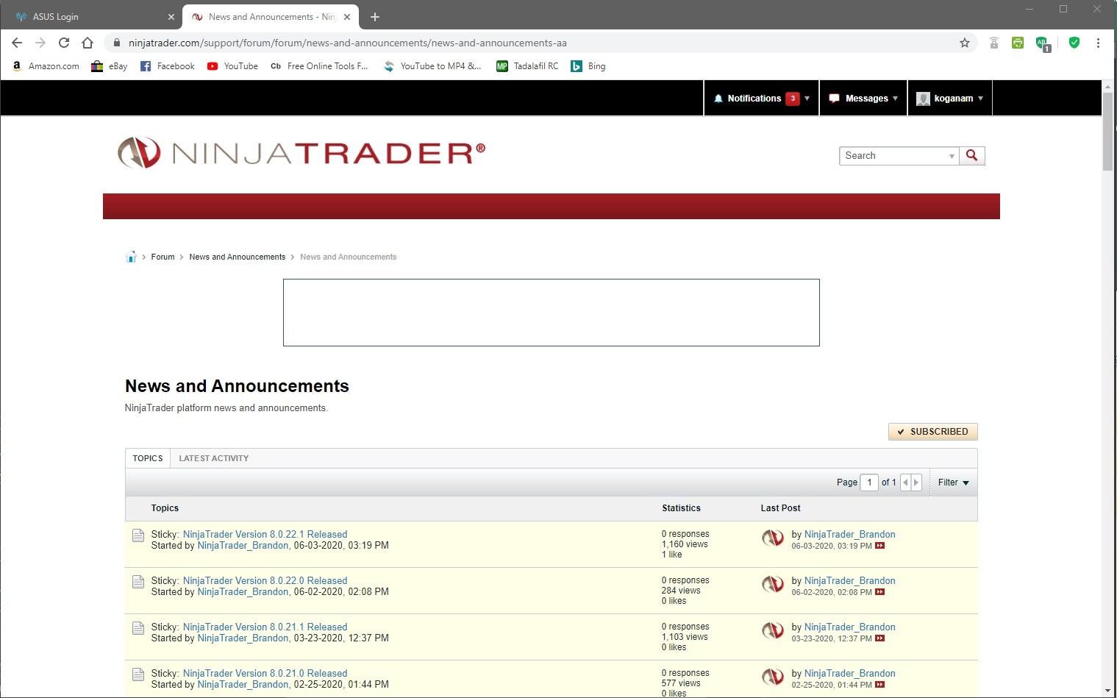Open the koganam user menu
The height and width of the screenshot is (698, 1117).
(x=950, y=99)
